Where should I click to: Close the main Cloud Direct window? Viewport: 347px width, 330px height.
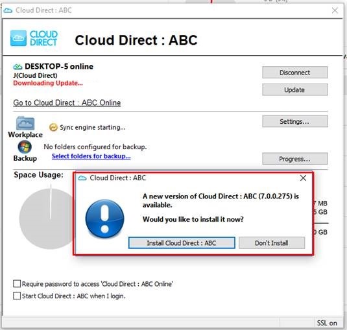335,10
